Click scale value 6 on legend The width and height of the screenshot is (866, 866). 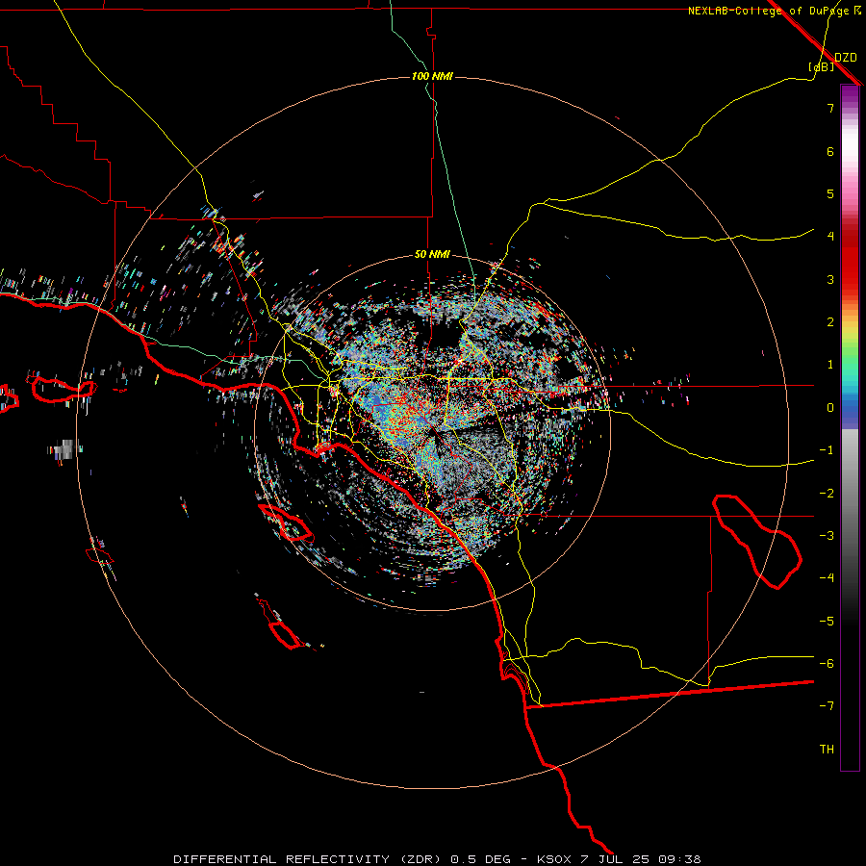[x=830, y=151]
